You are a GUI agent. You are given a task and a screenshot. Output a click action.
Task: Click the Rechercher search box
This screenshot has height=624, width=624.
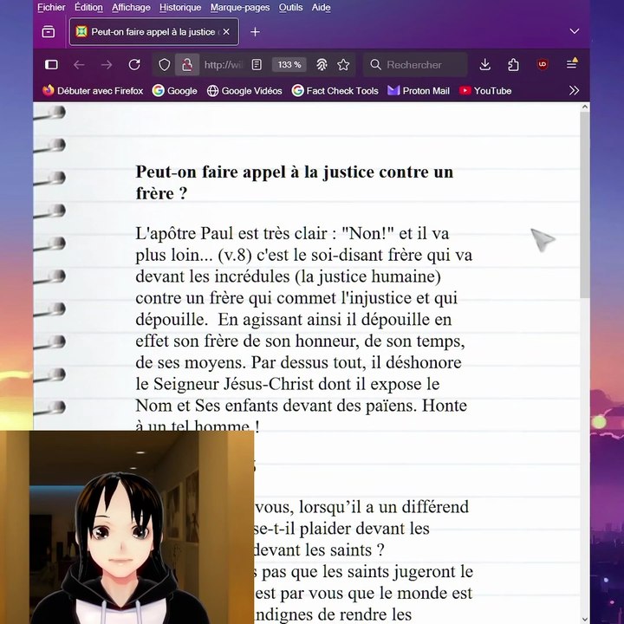click(415, 64)
